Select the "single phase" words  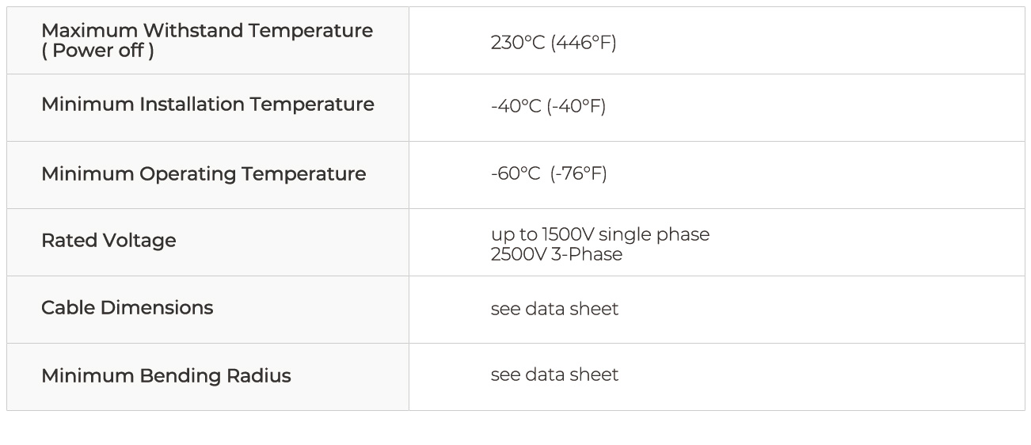click(x=654, y=234)
